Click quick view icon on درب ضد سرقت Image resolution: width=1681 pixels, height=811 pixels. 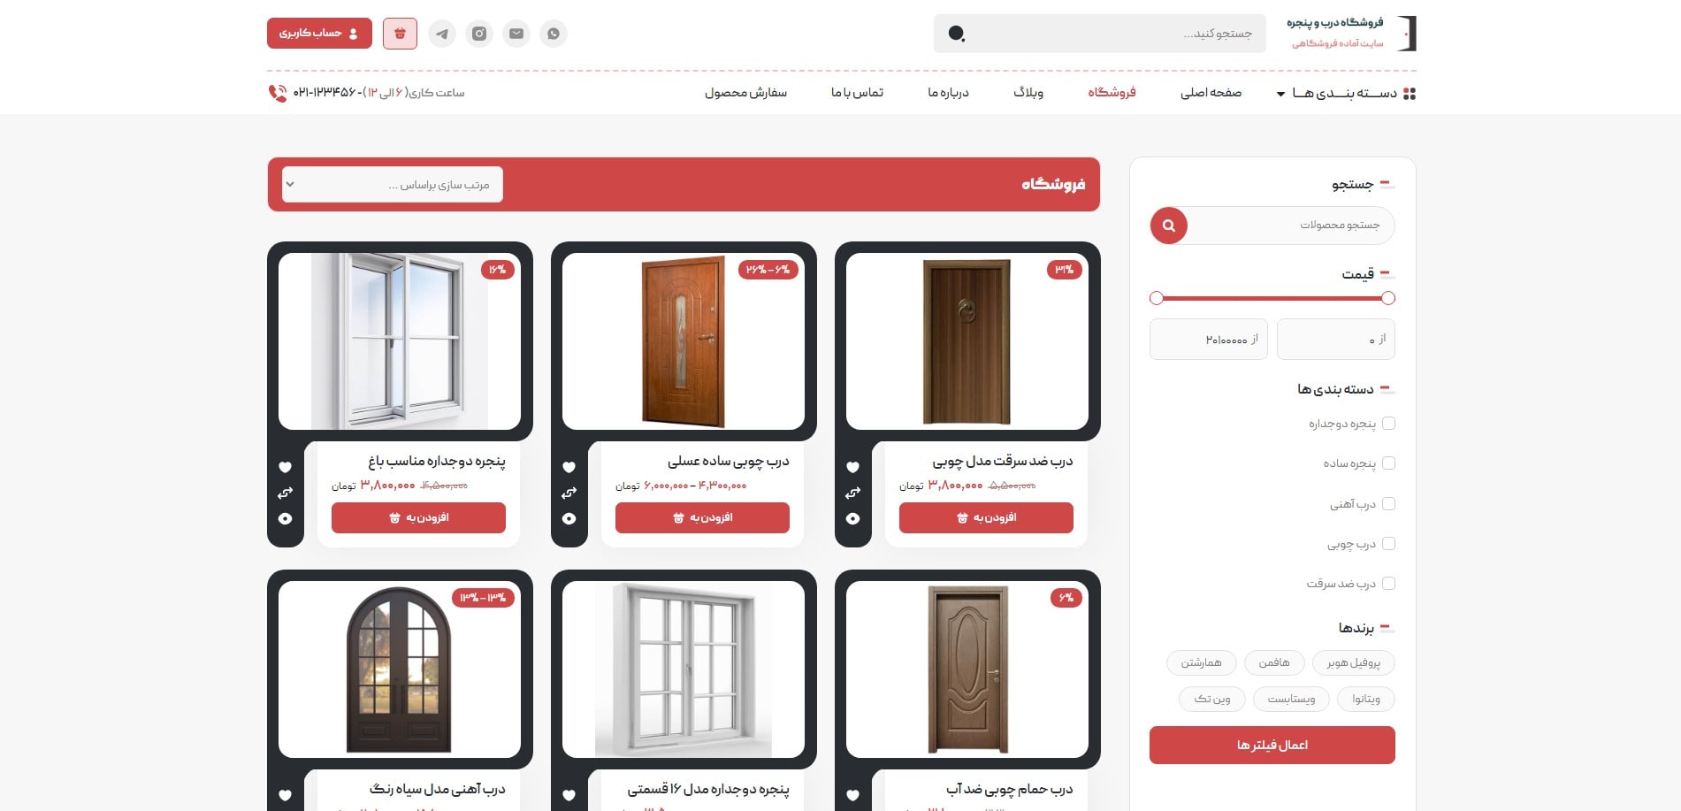click(x=852, y=519)
